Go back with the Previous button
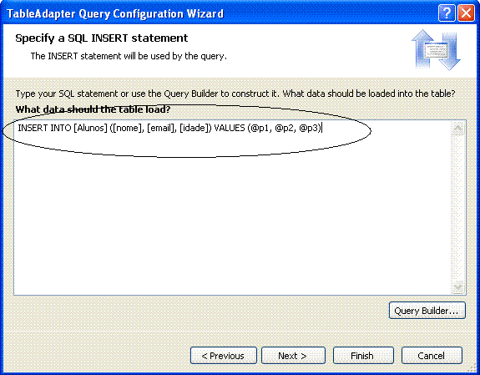480x375 pixels. pyautogui.click(x=223, y=356)
